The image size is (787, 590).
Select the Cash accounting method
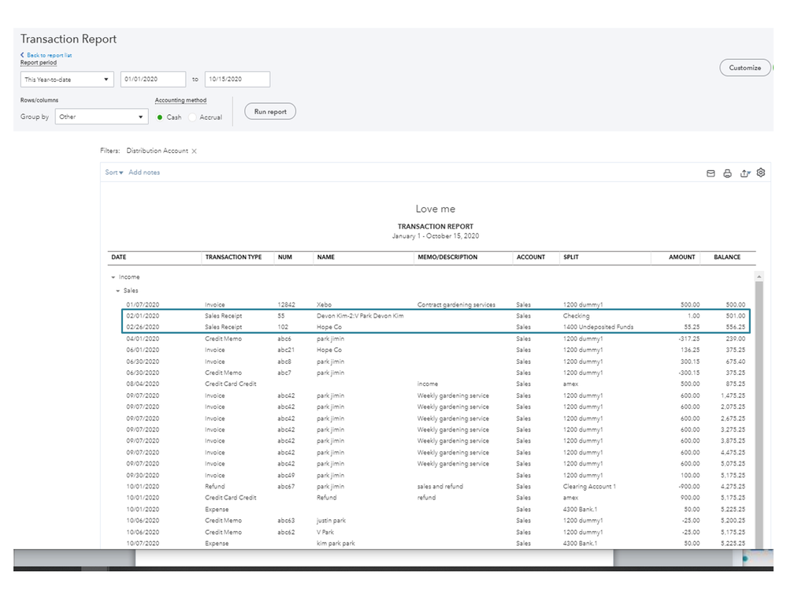(x=161, y=117)
